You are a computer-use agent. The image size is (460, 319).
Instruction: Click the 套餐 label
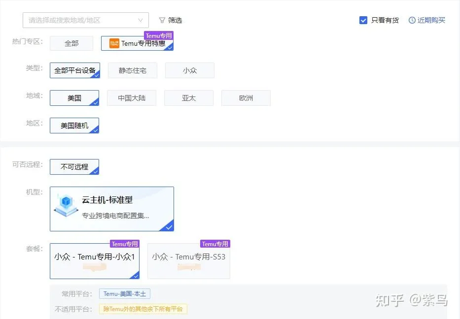[35, 249]
